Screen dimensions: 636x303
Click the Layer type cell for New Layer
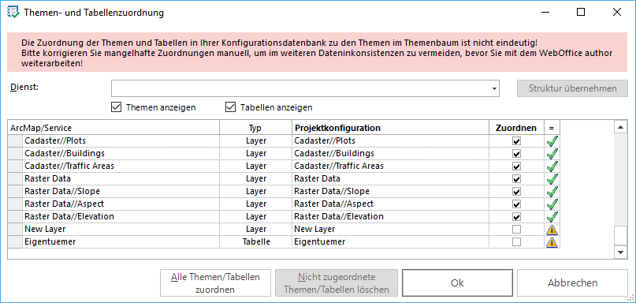click(x=255, y=230)
